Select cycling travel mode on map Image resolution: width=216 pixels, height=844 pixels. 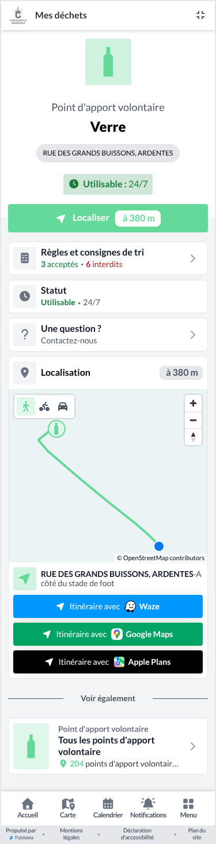click(44, 406)
